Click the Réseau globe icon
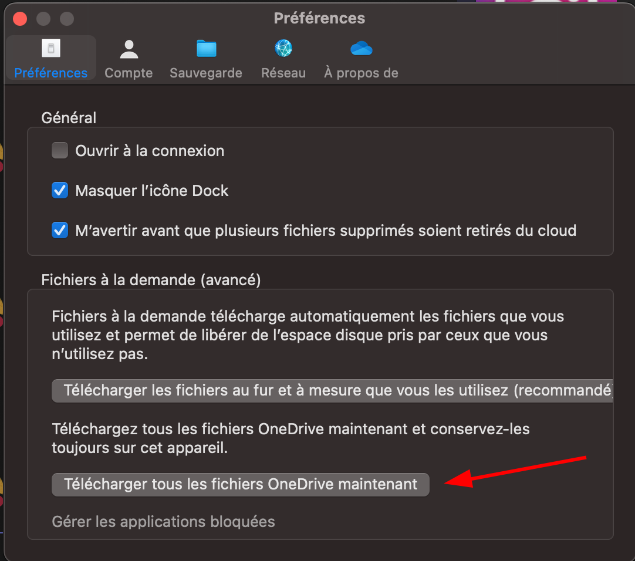Viewport: 635px width, 561px height. 283,49
